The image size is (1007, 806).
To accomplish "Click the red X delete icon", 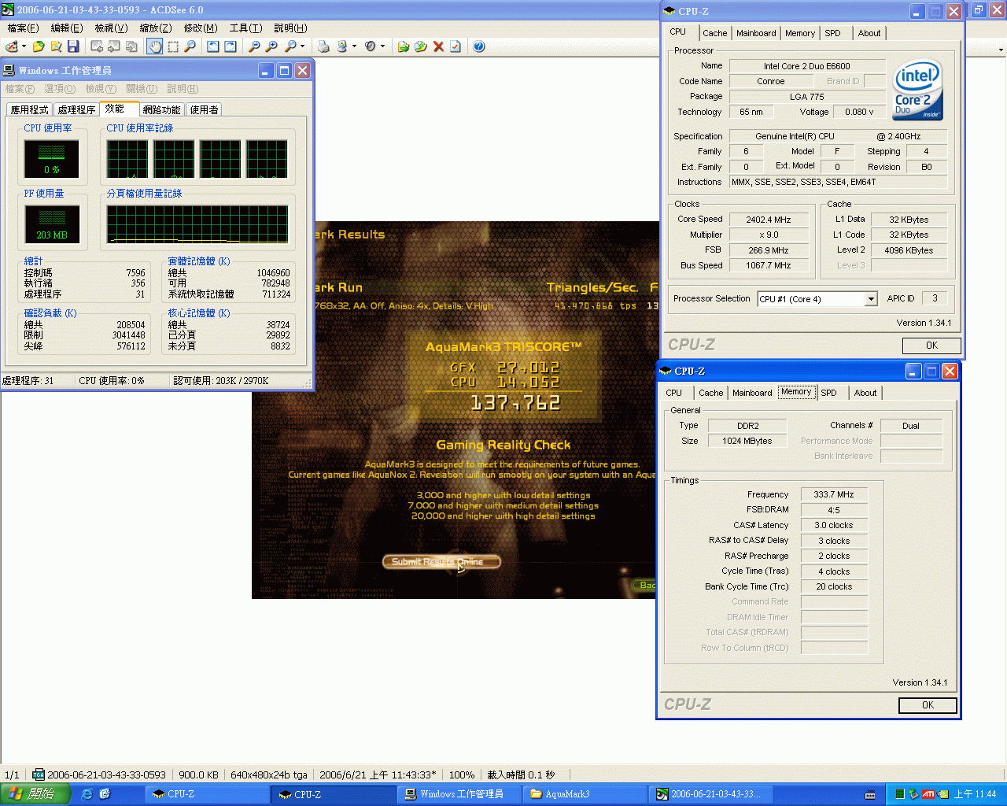I will (438, 46).
